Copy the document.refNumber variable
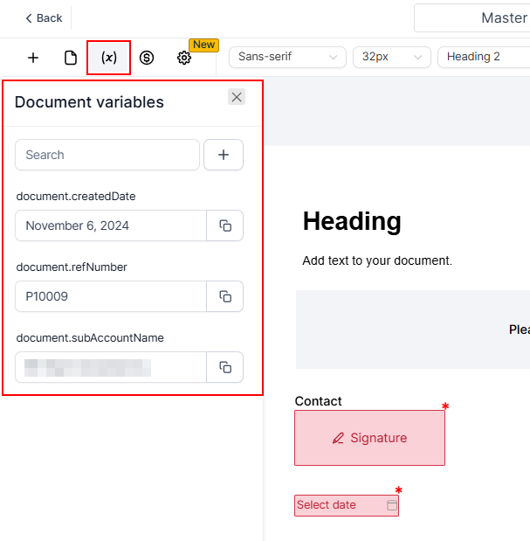 [225, 296]
